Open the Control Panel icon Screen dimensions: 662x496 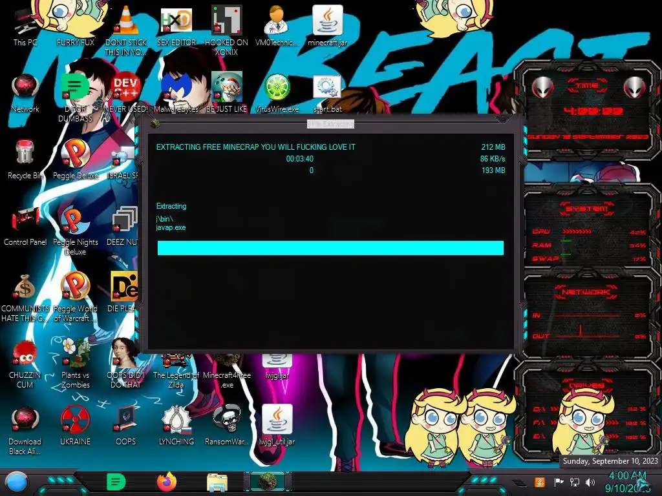pos(25,226)
